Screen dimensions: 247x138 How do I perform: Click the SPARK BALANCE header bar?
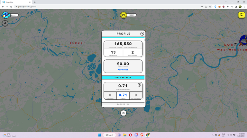tap(123, 77)
